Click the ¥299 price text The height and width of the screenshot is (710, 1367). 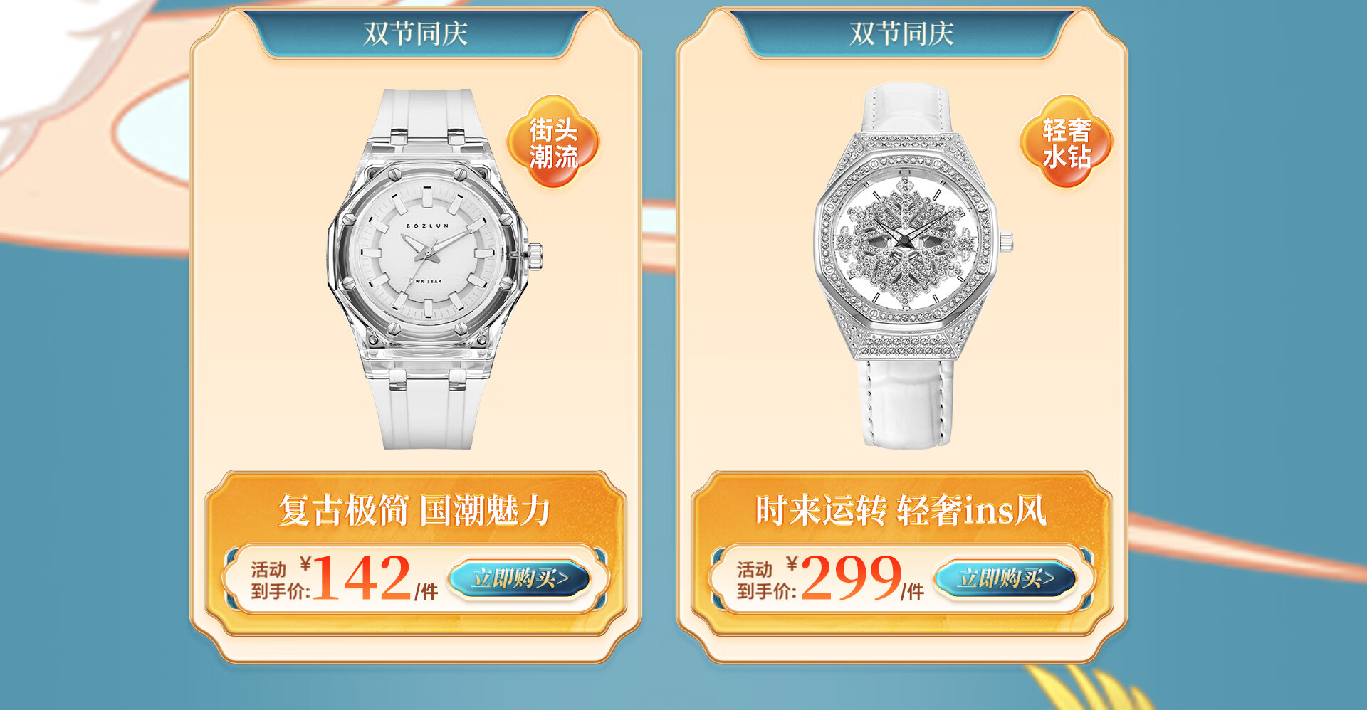(844, 578)
